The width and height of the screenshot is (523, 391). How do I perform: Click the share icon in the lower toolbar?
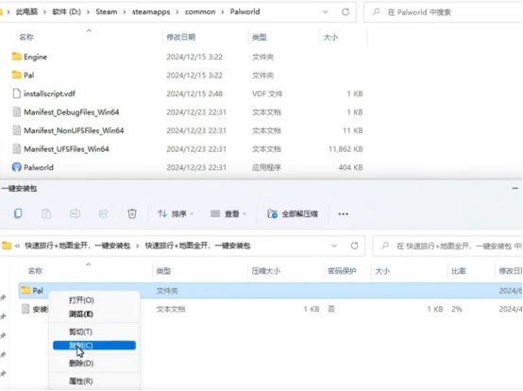coord(104,213)
